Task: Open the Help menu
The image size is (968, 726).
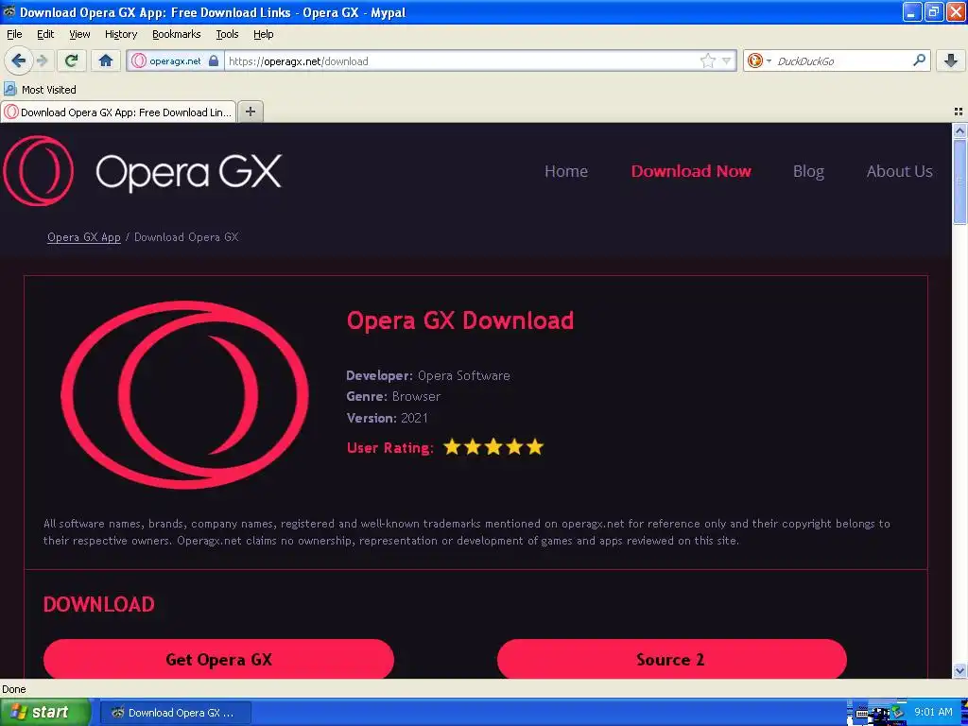Action: (263, 34)
